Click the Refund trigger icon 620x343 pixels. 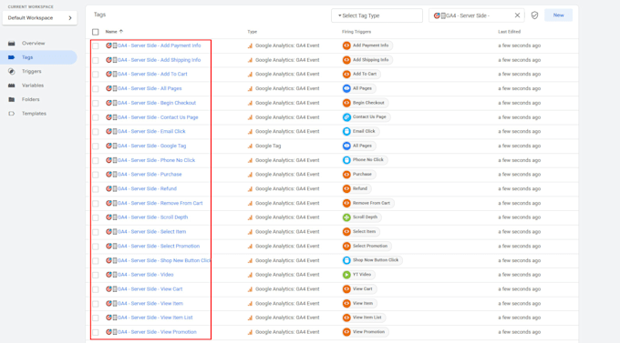pyautogui.click(x=346, y=188)
